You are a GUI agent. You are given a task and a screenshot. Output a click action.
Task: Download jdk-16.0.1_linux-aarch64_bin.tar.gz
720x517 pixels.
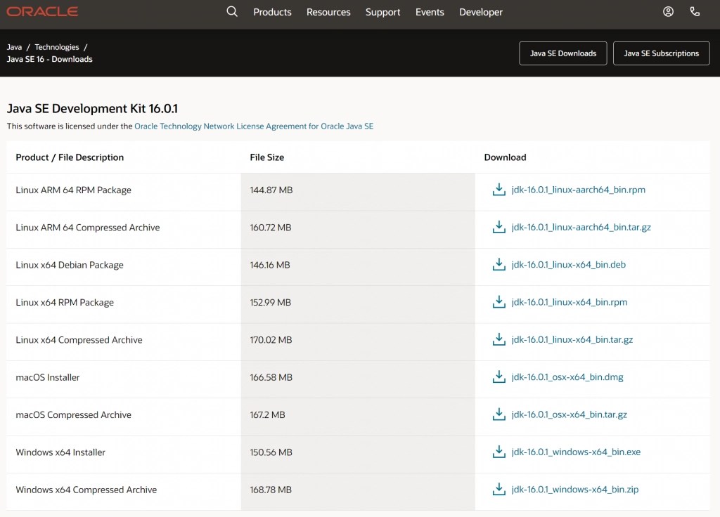pos(581,227)
